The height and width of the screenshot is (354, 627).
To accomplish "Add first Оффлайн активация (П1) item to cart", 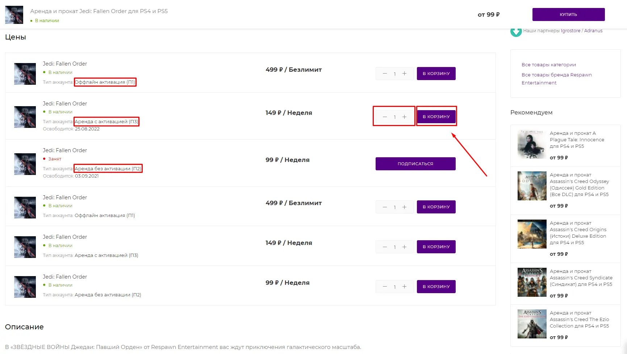I will pyautogui.click(x=436, y=74).
